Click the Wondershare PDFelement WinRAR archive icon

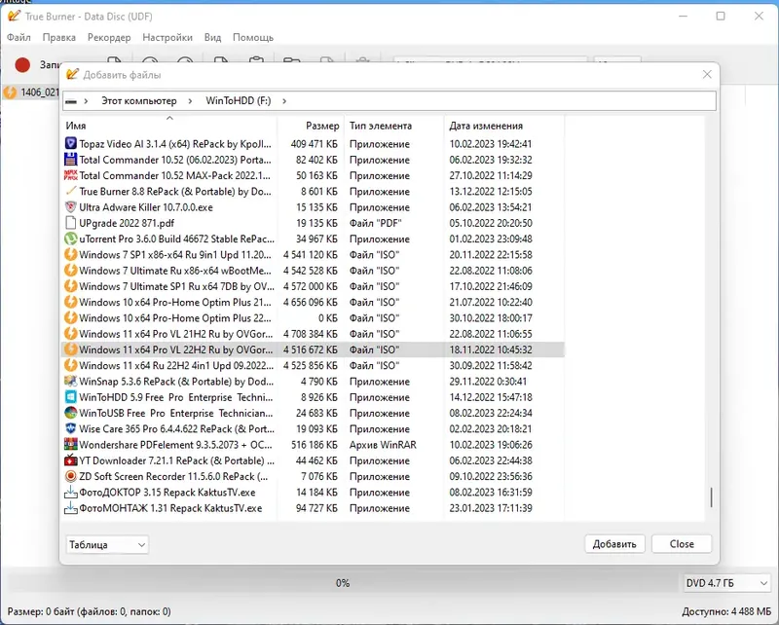pos(71,445)
